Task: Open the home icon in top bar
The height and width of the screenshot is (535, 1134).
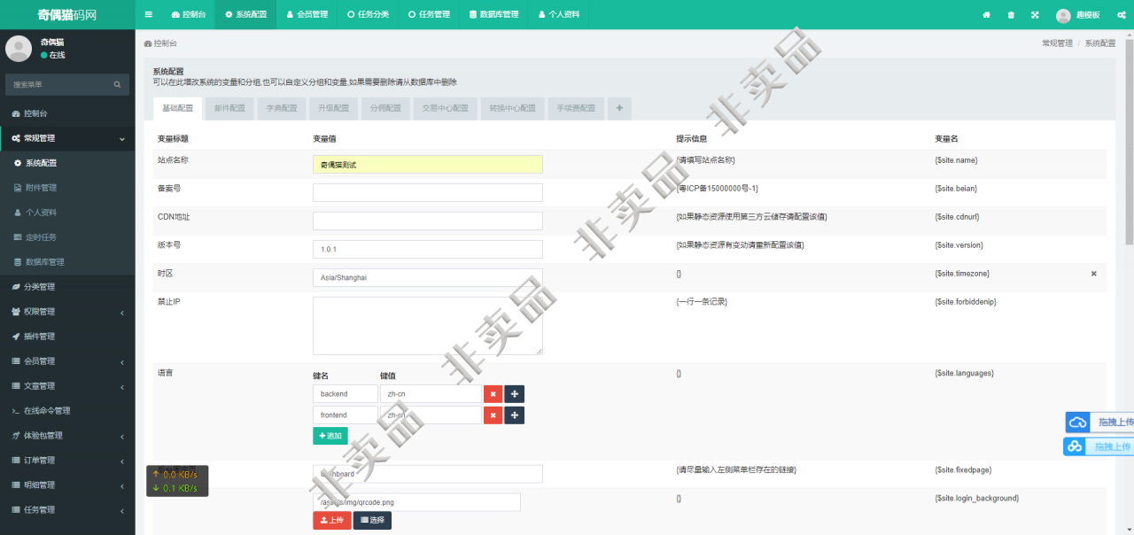Action: 987,15
